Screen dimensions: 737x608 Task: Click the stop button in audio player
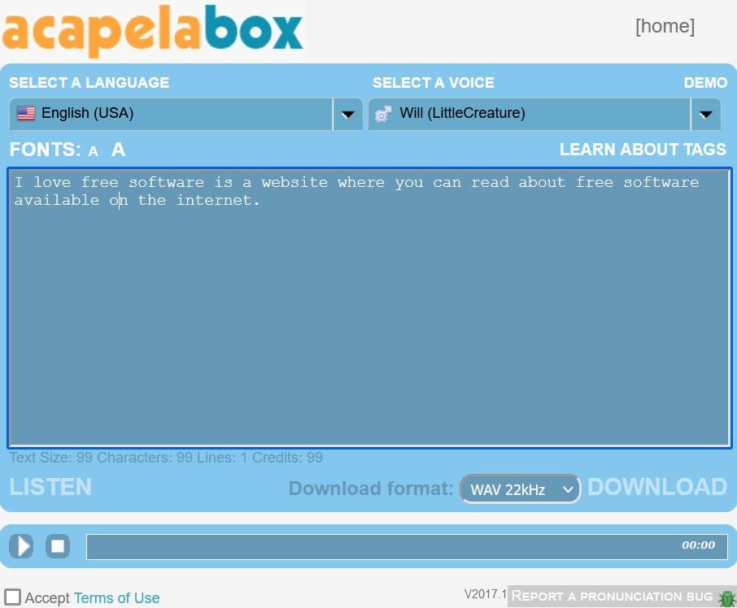[x=58, y=546]
